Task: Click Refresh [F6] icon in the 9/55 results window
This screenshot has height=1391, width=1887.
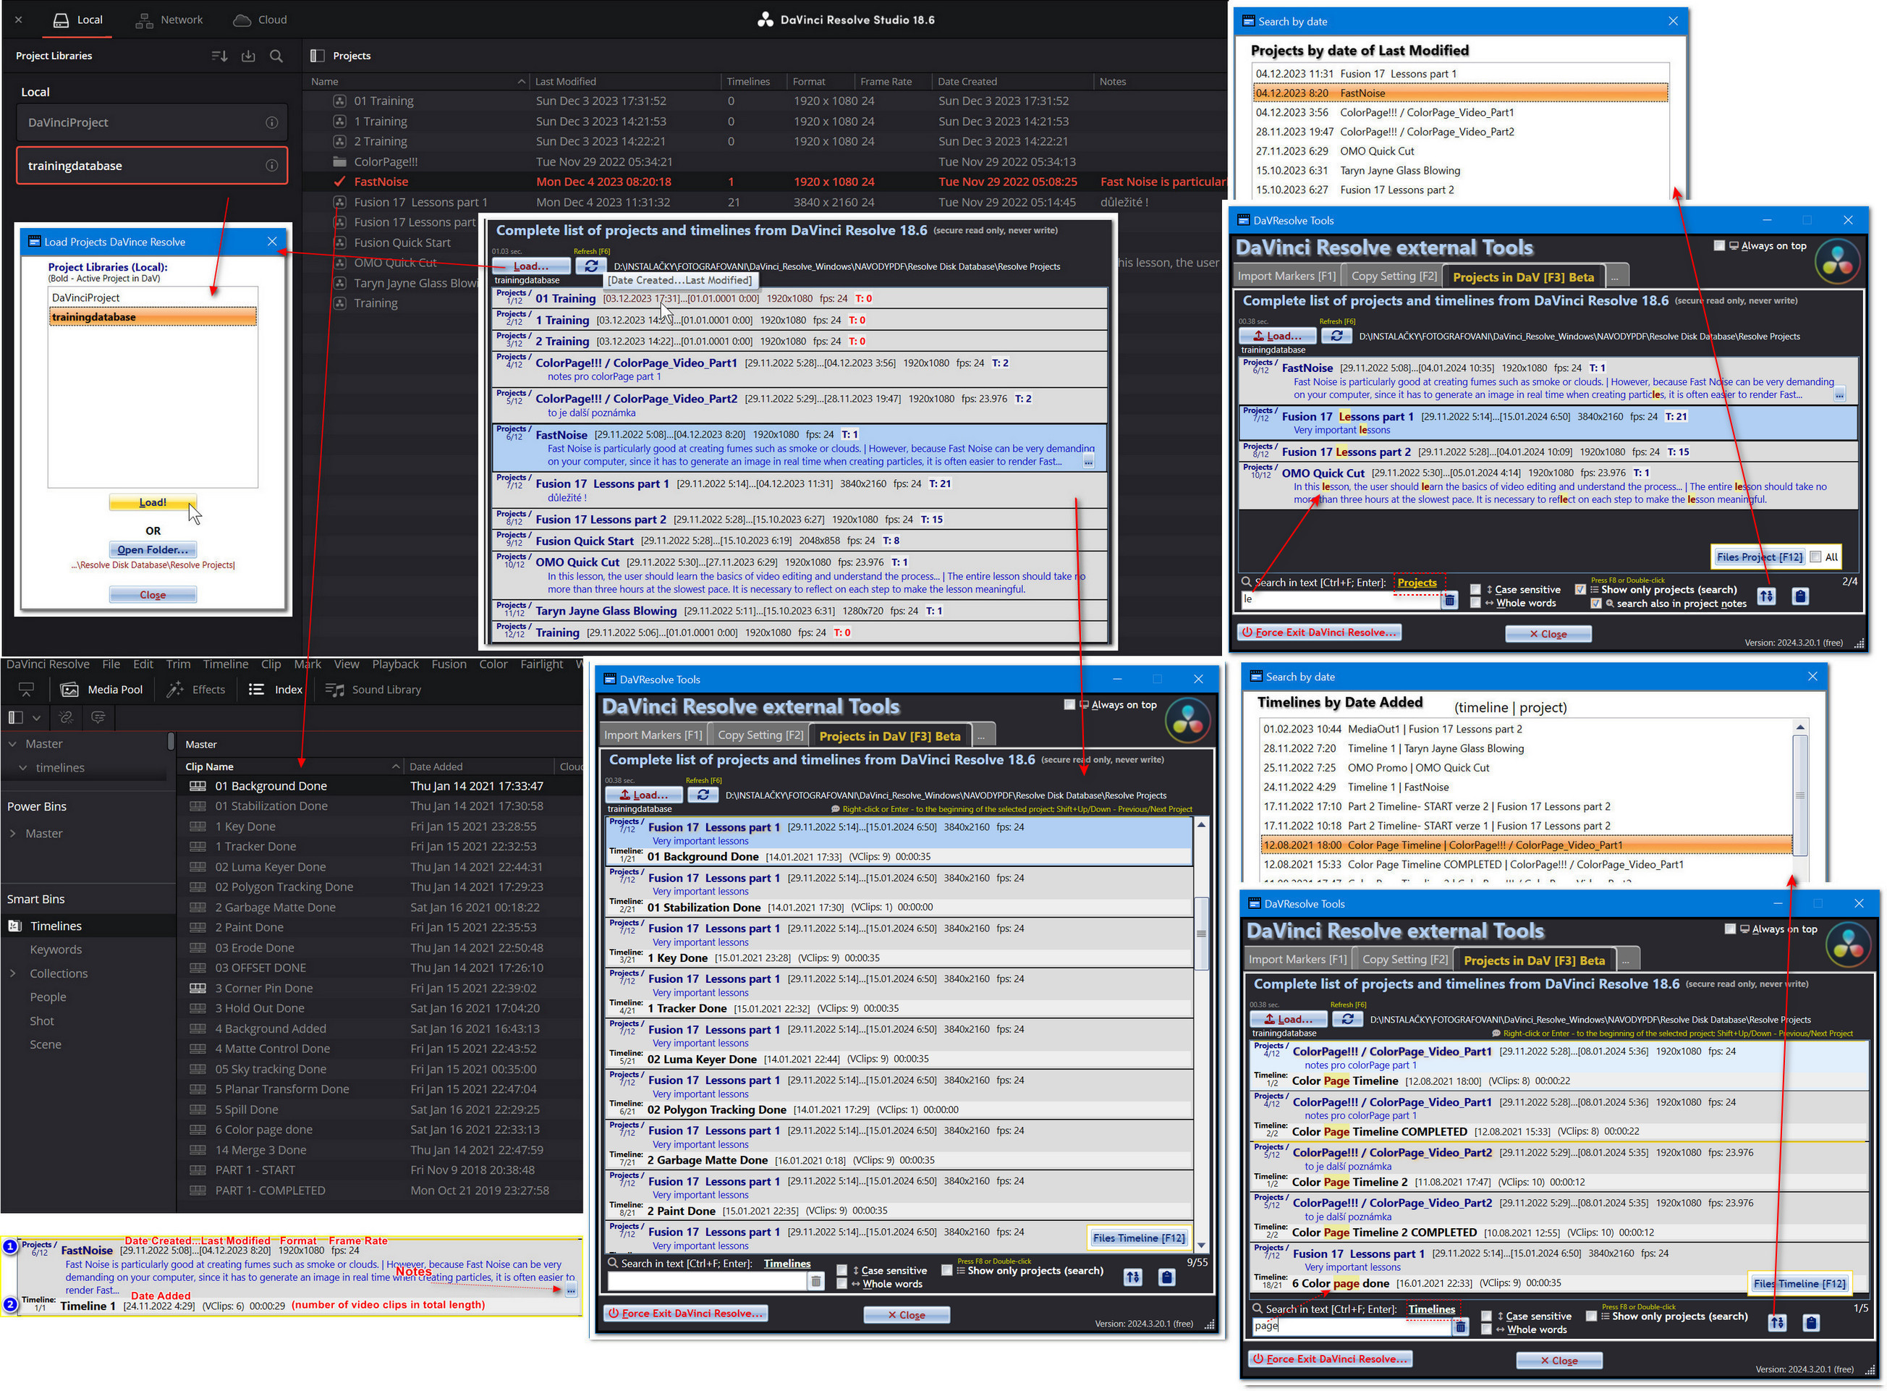Action: (x=703, y=794)
